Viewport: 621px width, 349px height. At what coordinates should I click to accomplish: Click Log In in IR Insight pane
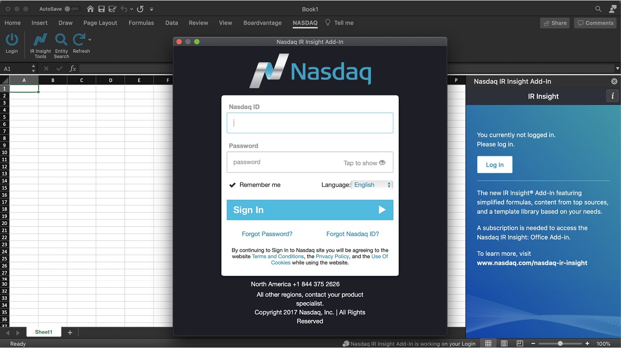pos(495,165)
